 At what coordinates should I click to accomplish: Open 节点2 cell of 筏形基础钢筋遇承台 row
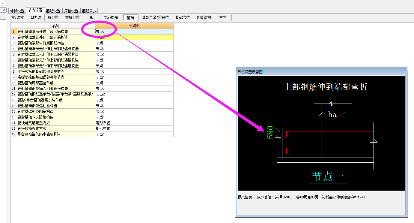(x=134, y=94)
